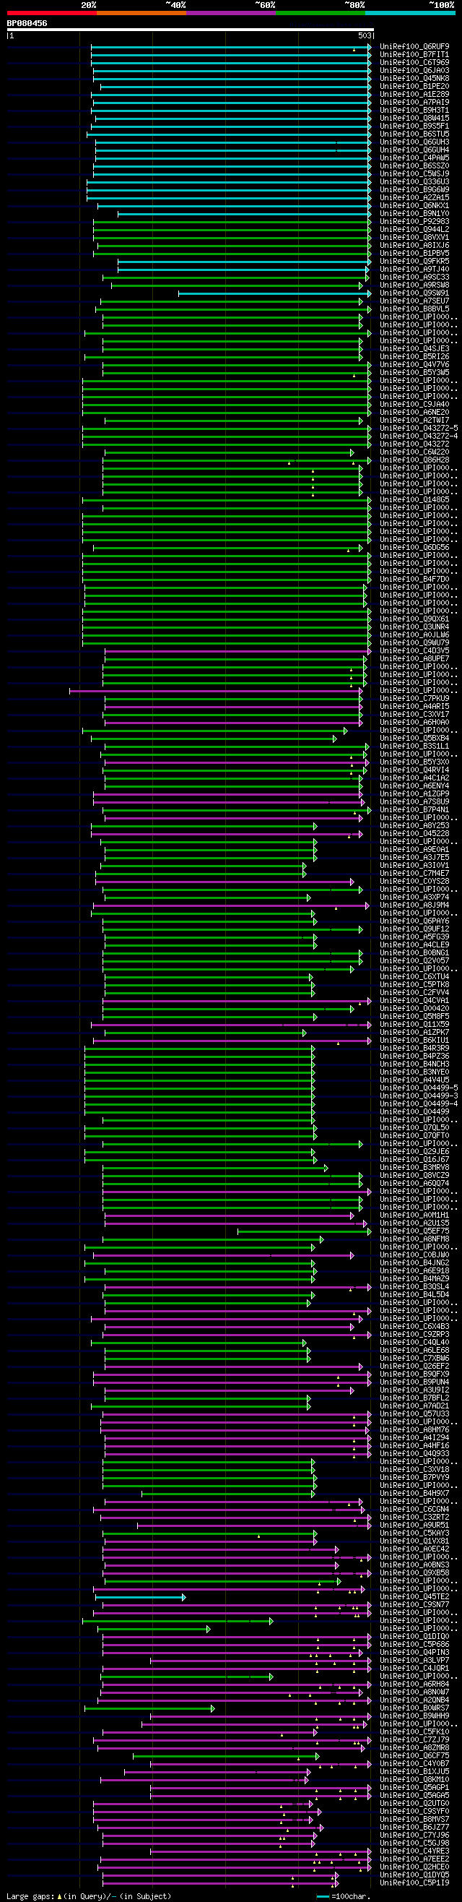Click the 503 query length label
The image size is (462, 1902).
[365, 35]
